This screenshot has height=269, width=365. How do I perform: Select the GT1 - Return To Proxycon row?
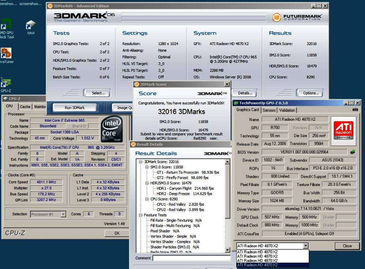[188, 172]
